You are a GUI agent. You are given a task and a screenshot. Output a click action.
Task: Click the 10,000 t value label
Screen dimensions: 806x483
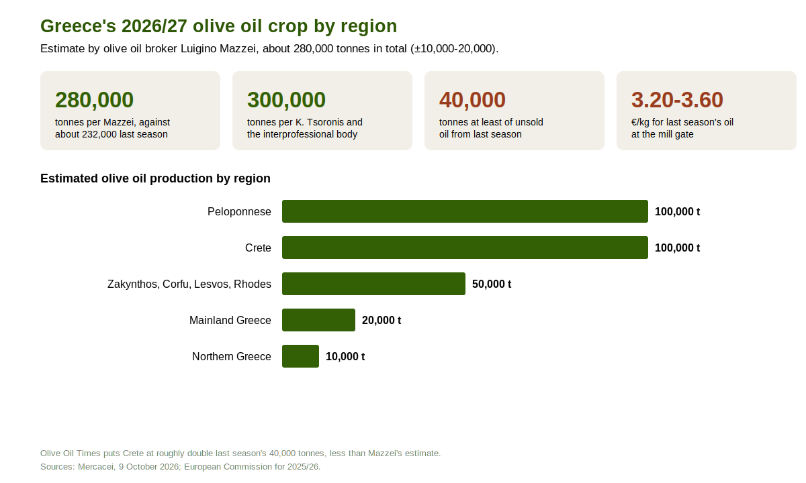point(345,356)
